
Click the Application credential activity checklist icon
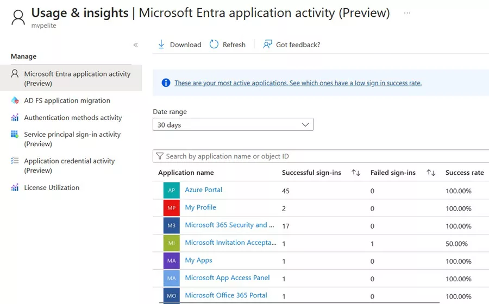click(x=15, y=161)
